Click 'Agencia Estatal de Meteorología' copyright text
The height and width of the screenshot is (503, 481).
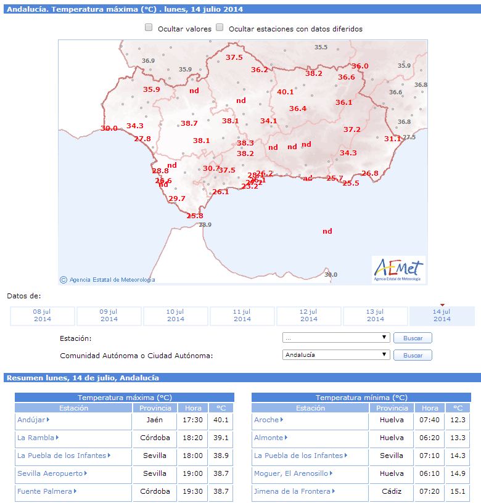click(112, 280)
